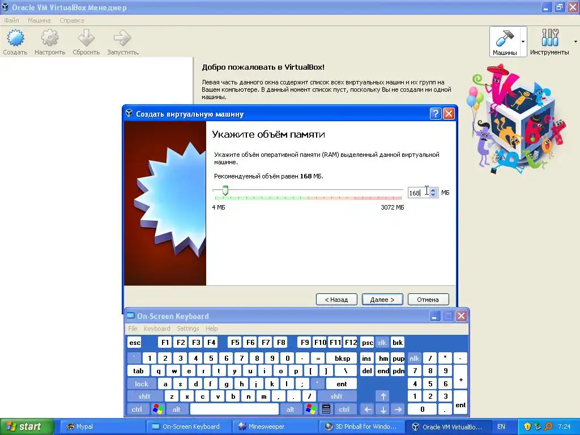This screenshot has height=435, width=580.
Task: Click the Далее > button
Action: (382, 300)
